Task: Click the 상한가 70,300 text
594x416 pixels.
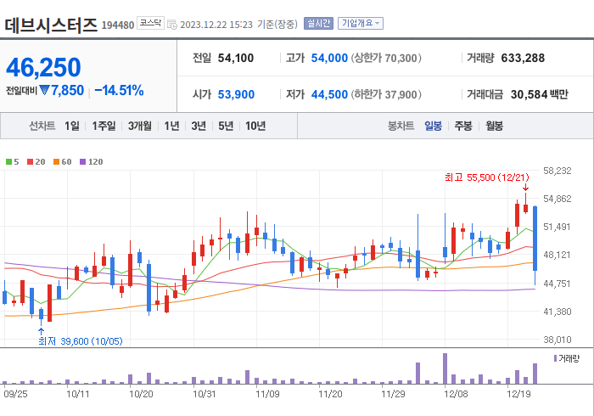Action: pos(386,58)
